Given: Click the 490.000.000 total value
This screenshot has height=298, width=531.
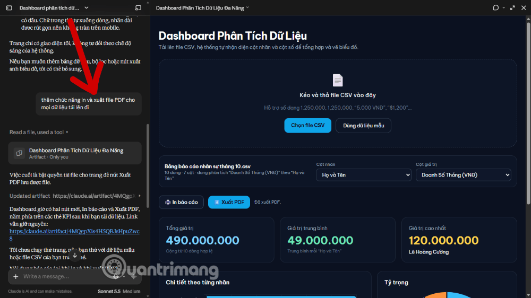Looking at the screenshot, I should click(202, 240).
